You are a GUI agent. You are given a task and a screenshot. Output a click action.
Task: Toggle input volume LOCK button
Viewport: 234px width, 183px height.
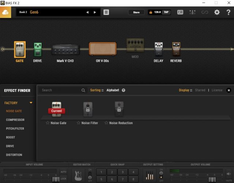pos(63,179)
